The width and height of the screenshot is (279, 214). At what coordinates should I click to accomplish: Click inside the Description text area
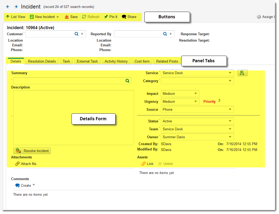pyautogui.click(x=73, y=118)
